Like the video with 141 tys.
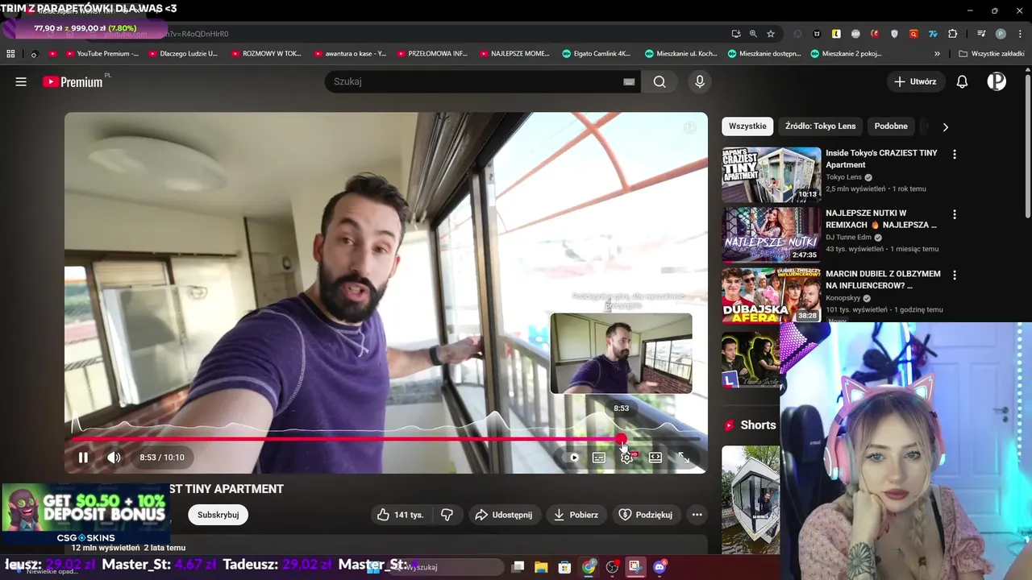Screen dimensions: 1032x580 click(402, 515)
